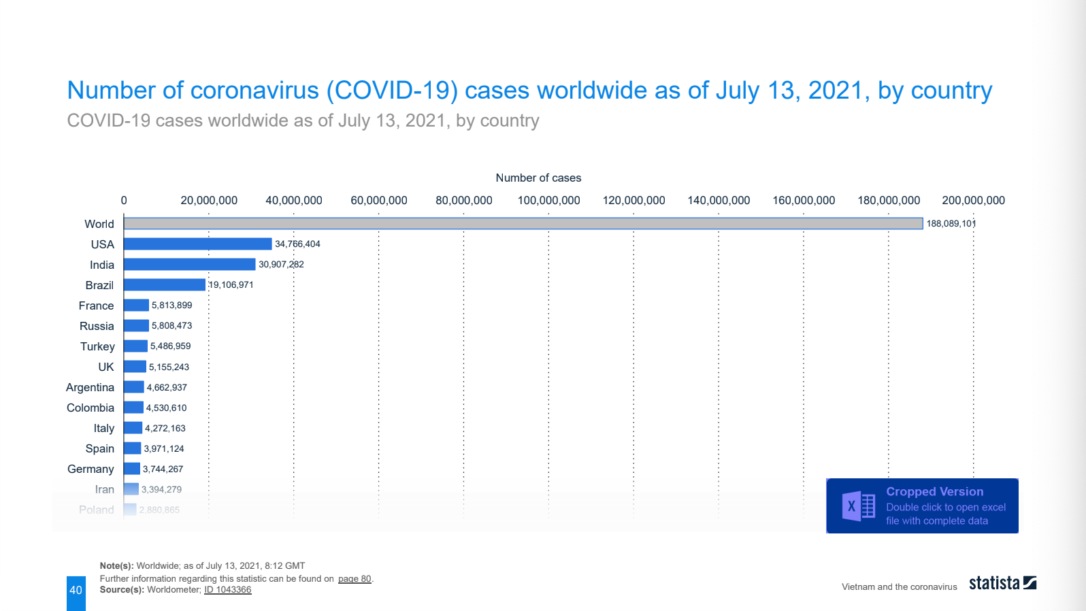Image resolution: width=1086 pixels, height=611 pixels.
Task: Click the blue page number 40 box
Action: (76, 593)
